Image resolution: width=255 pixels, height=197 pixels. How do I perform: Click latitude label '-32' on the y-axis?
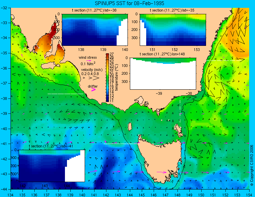[x=4, y=8]
